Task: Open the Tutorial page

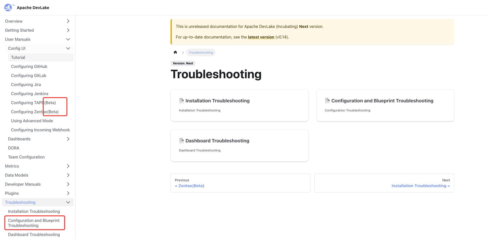Action: coord(41,57)
